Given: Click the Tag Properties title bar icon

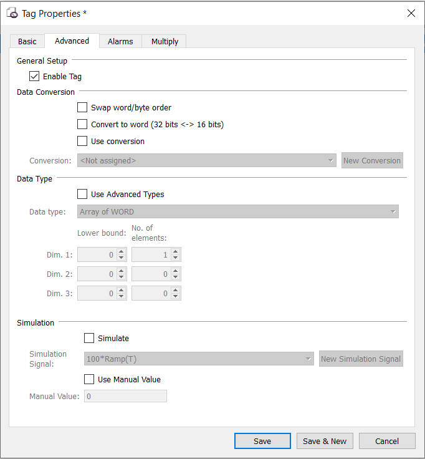Looking at the screenshot, I should [x=12, y=13].
